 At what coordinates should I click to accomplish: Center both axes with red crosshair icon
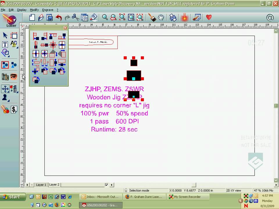tap(53, 45)
